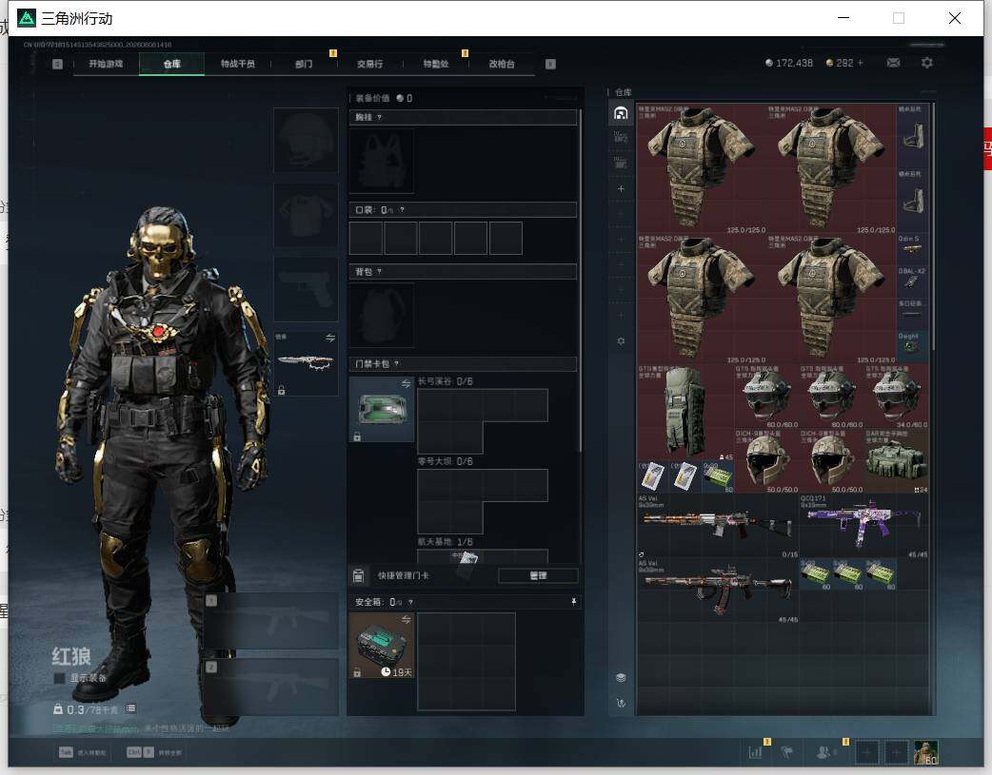Select the D.A.R duffel bag item

pyautogui.click(x=897, y=461)
